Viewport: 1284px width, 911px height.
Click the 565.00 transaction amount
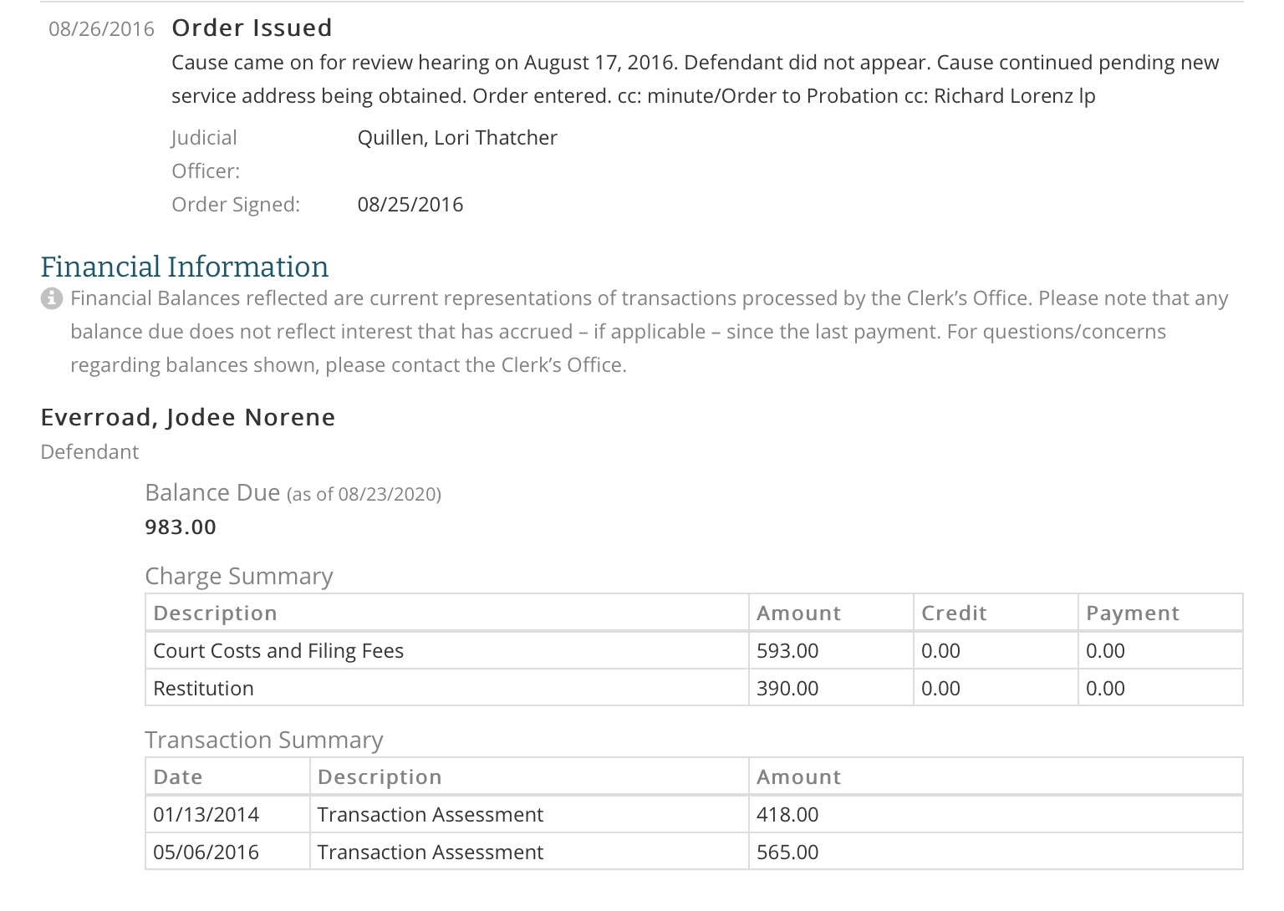point(787,852)
